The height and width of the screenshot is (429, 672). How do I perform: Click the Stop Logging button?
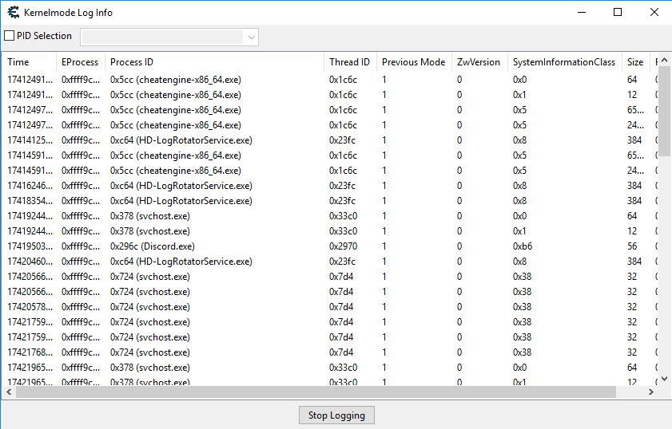pyautogui.click(x=336, y=415)
